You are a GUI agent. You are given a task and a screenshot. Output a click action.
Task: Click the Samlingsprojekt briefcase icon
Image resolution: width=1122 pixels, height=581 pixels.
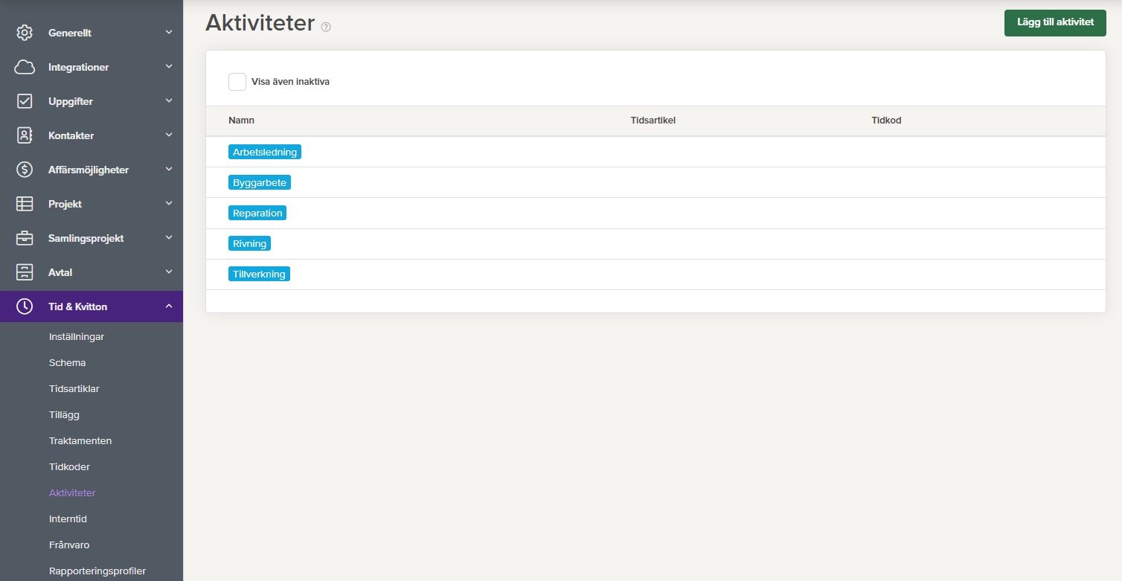pos(25,238)
